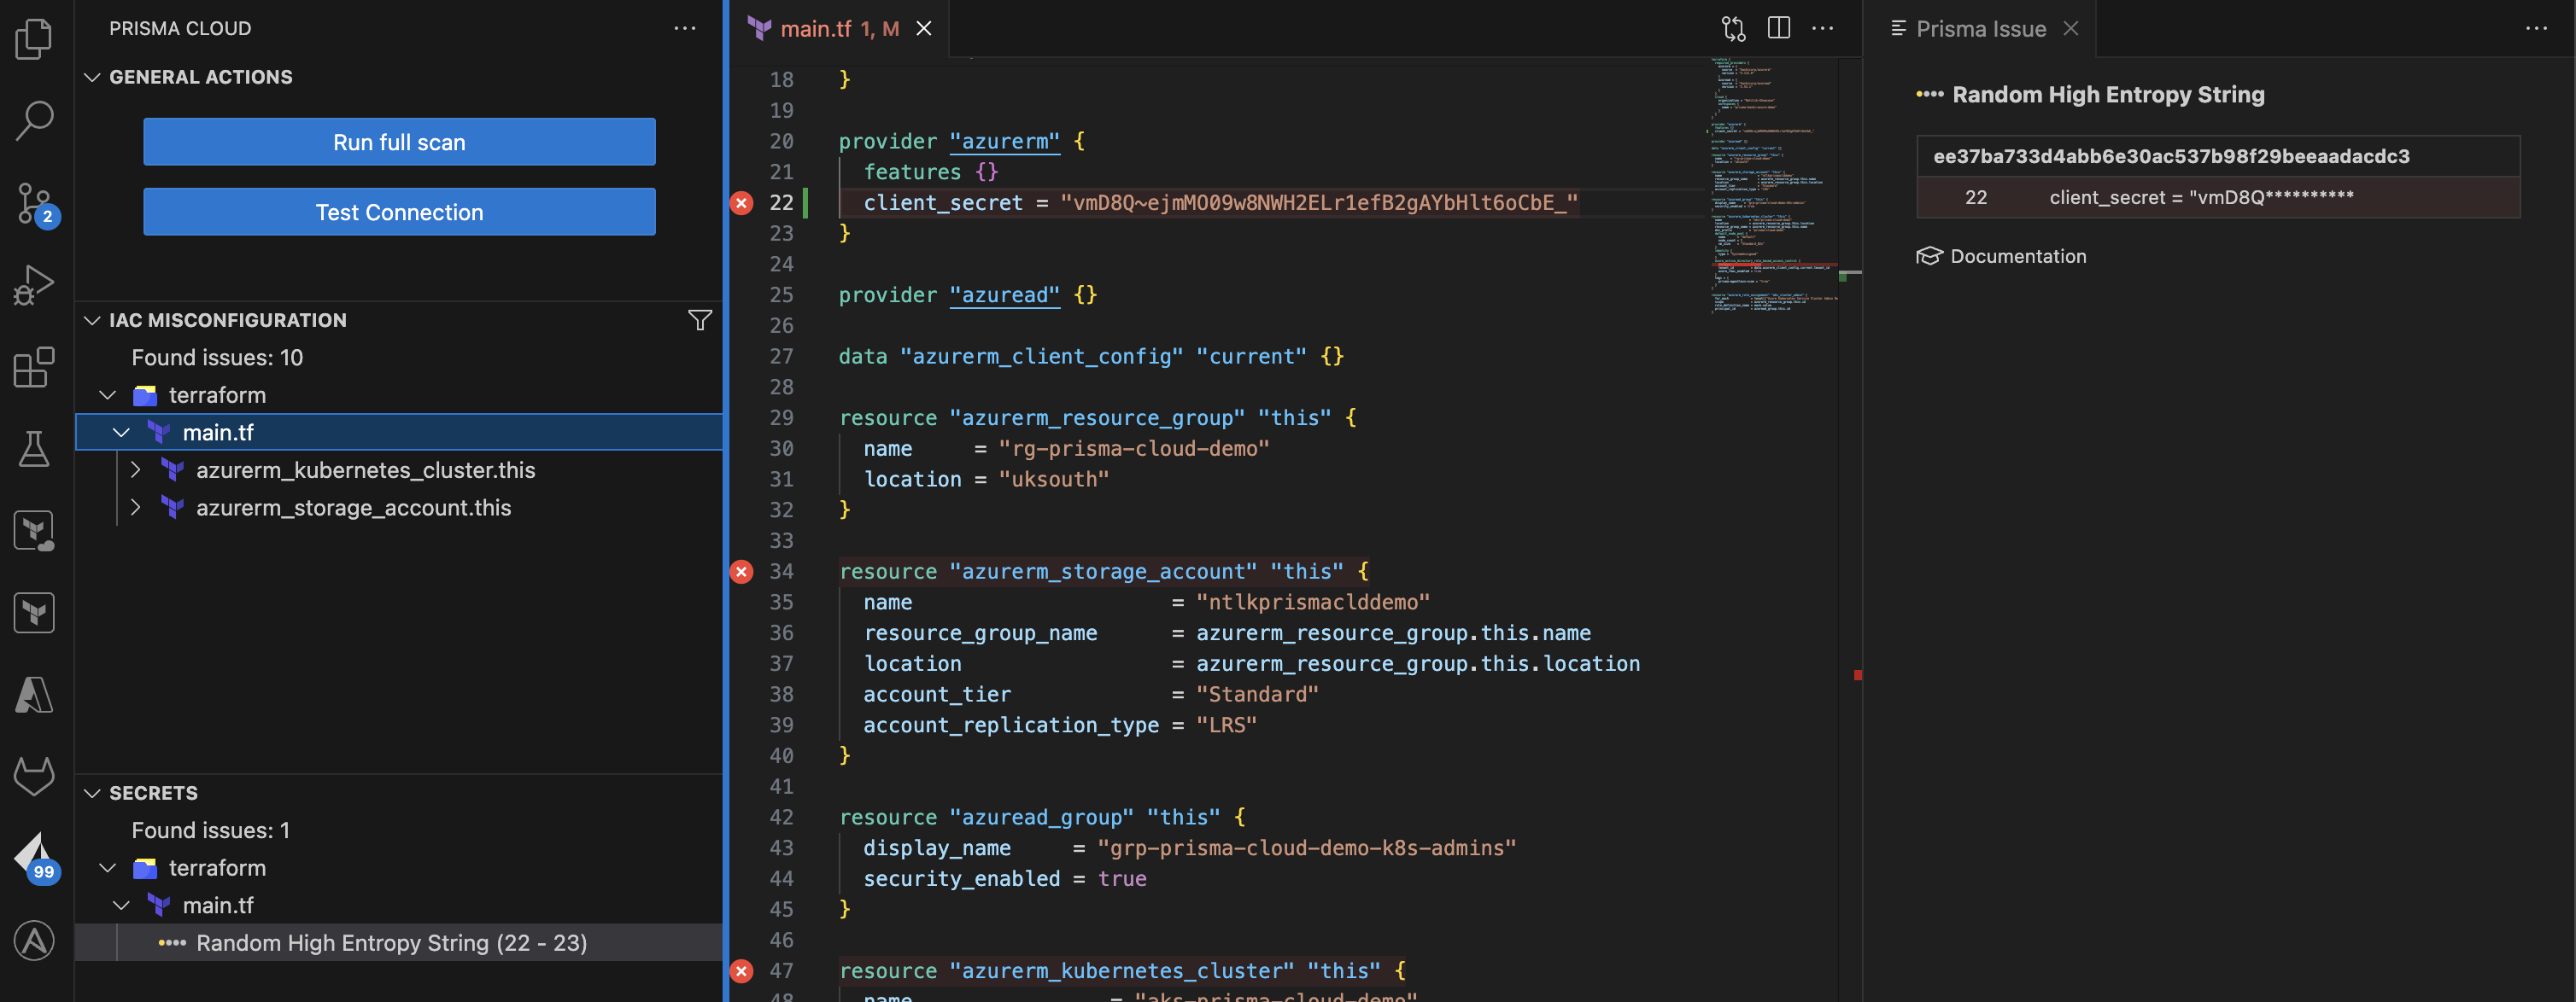Open the Search view icon
2576x1002 pixels.
(x=34, y=121)
